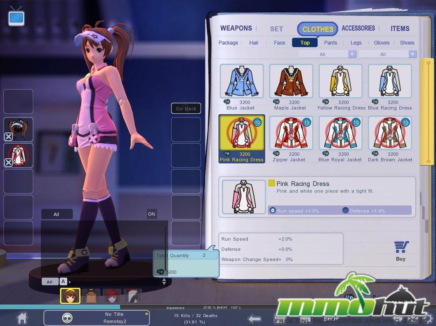This screenshot has width=436, height=326.
Task: Remove the equipped hair item with its X
Action: tap(9, 137)
